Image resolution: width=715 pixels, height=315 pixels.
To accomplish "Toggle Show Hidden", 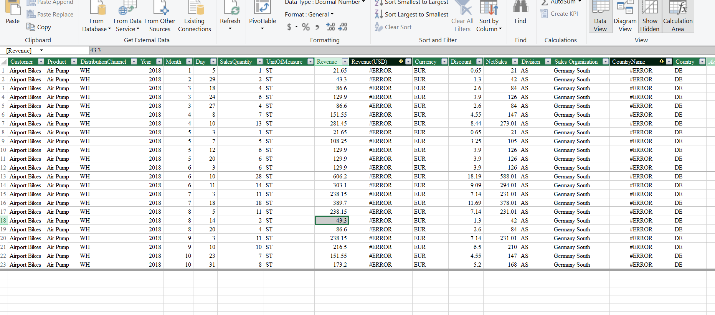I will click(x=650, y=16).
